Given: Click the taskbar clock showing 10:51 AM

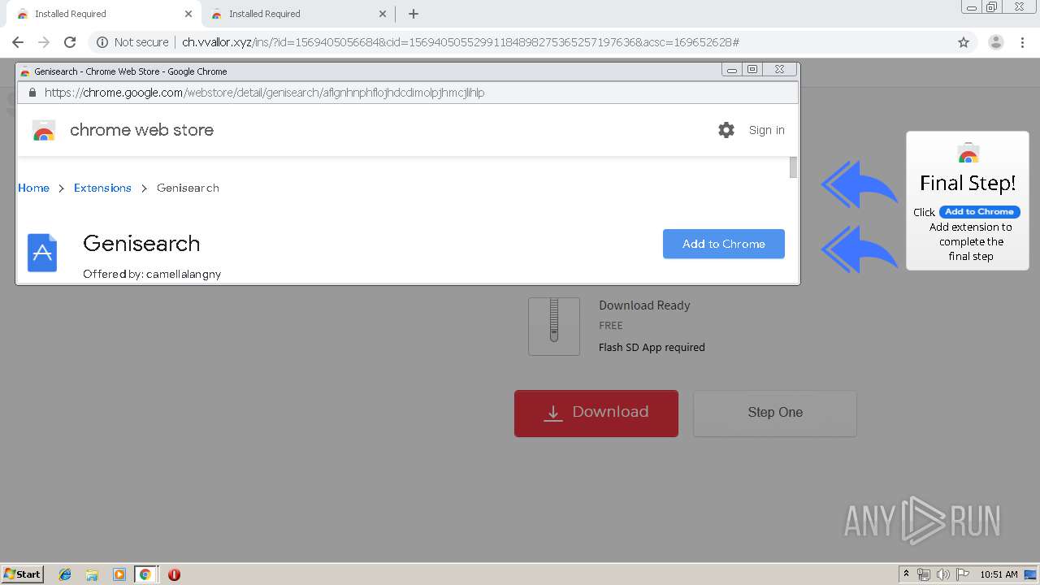Looking at the screenshot, I should click(x=999, y=574).
